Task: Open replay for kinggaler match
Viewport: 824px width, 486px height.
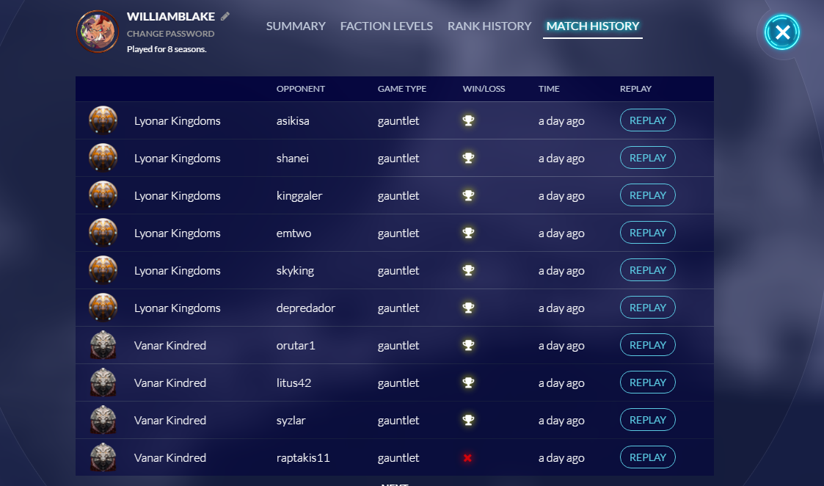Action: click(647, 195)
